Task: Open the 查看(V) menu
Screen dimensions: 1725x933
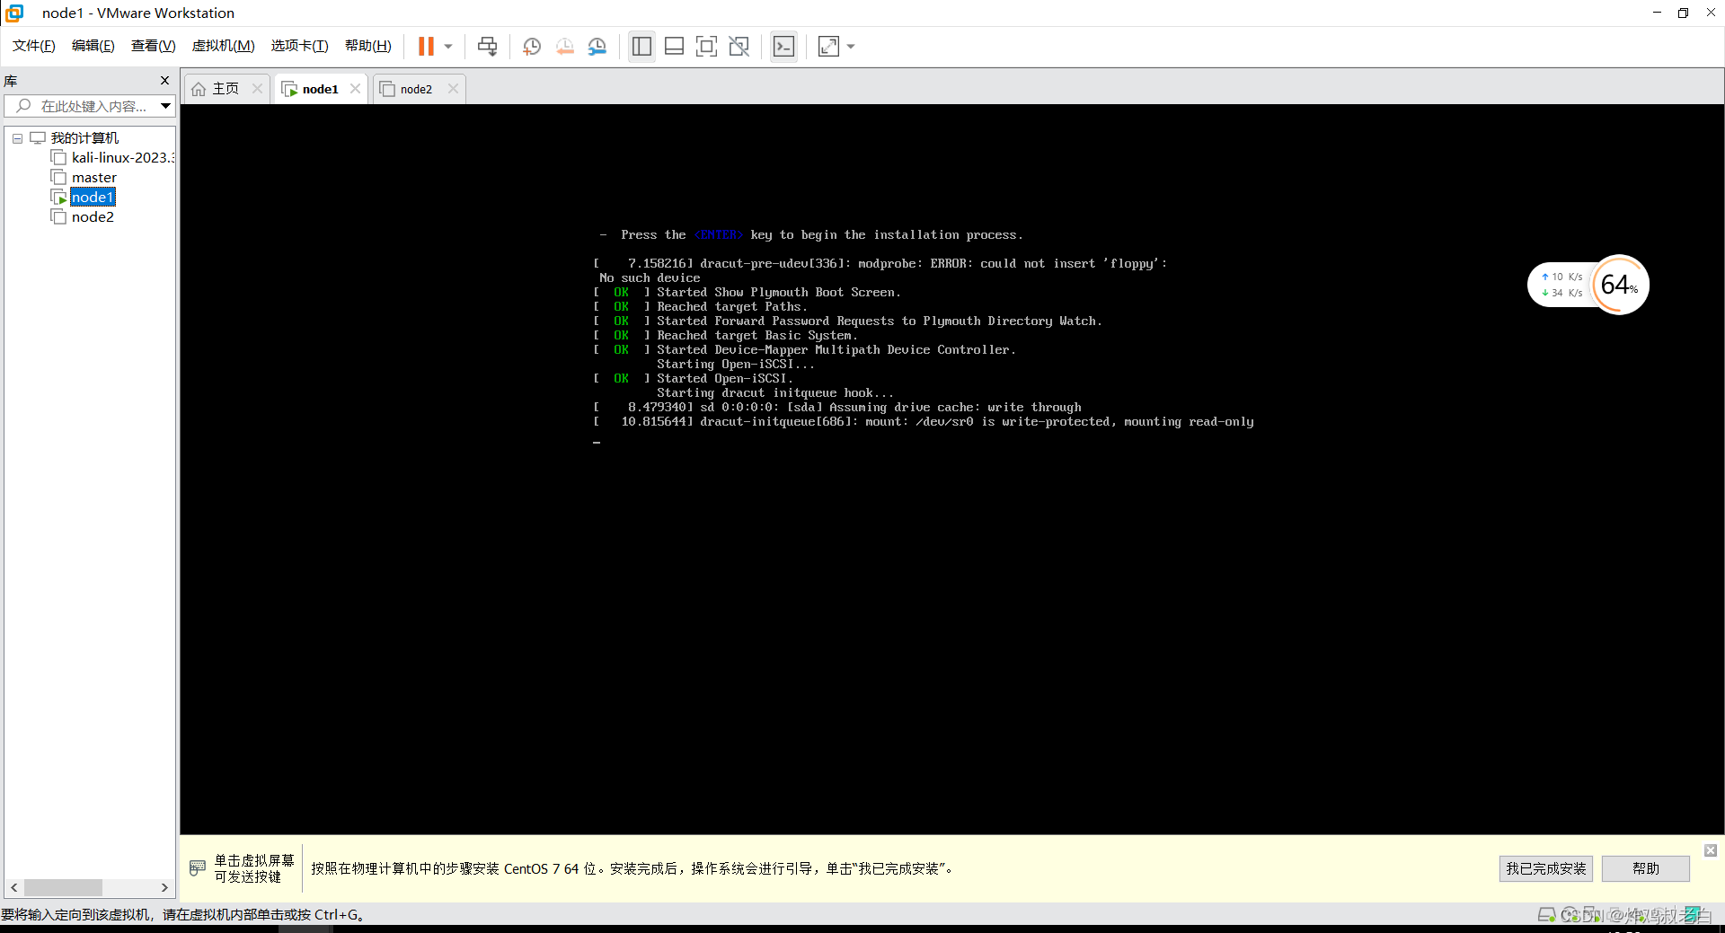Action: (153, 46)
